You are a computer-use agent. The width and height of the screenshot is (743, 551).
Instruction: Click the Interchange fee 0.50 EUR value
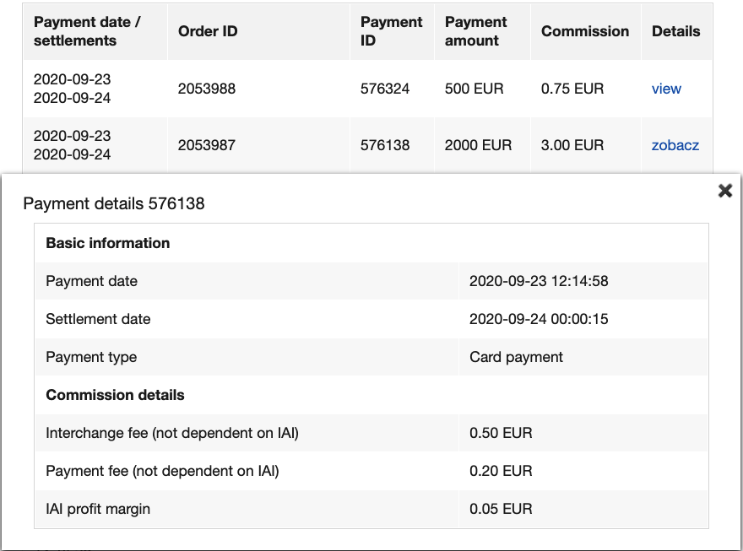tap(501, 433)
